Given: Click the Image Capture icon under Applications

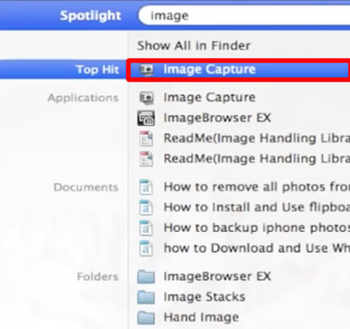Looking at the screenshot, I should click(146, 98).
